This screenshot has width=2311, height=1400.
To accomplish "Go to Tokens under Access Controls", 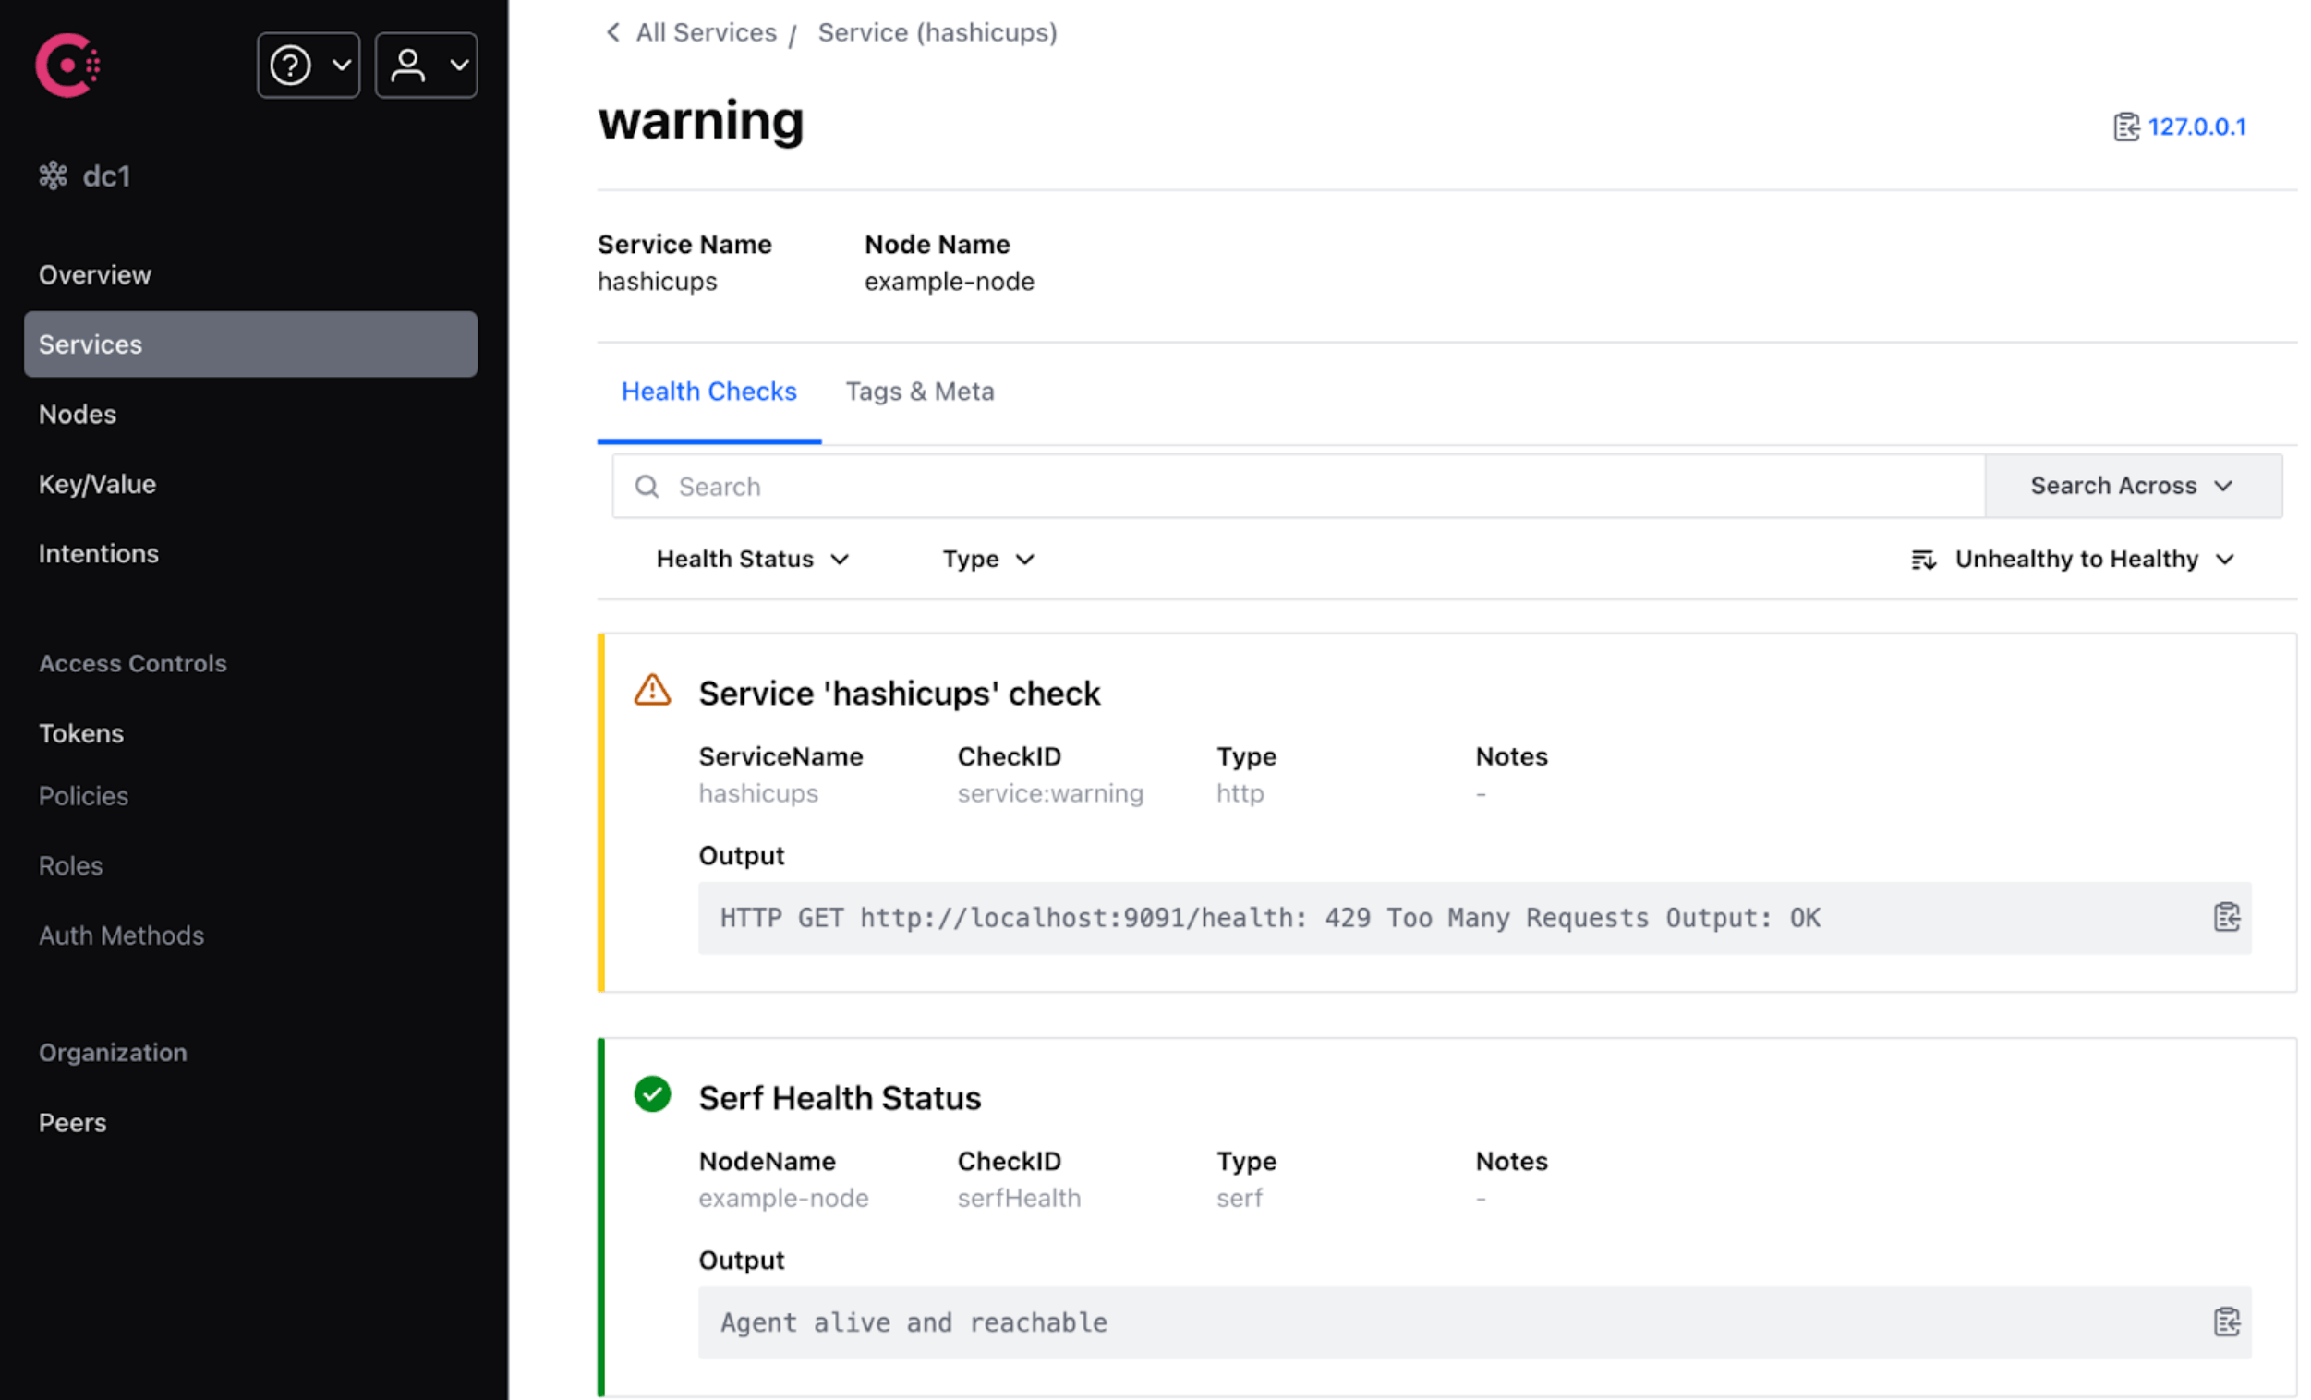I will click(81, 733).
